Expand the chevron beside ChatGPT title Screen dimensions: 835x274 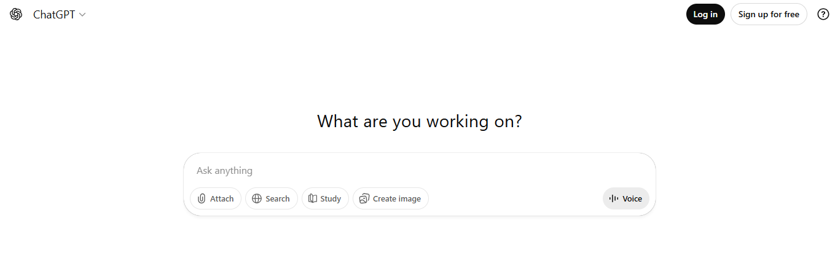82,15
